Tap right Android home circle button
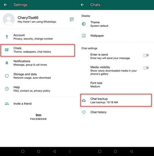The height and width of the screenshot is (156, 154). pos(115,151)
